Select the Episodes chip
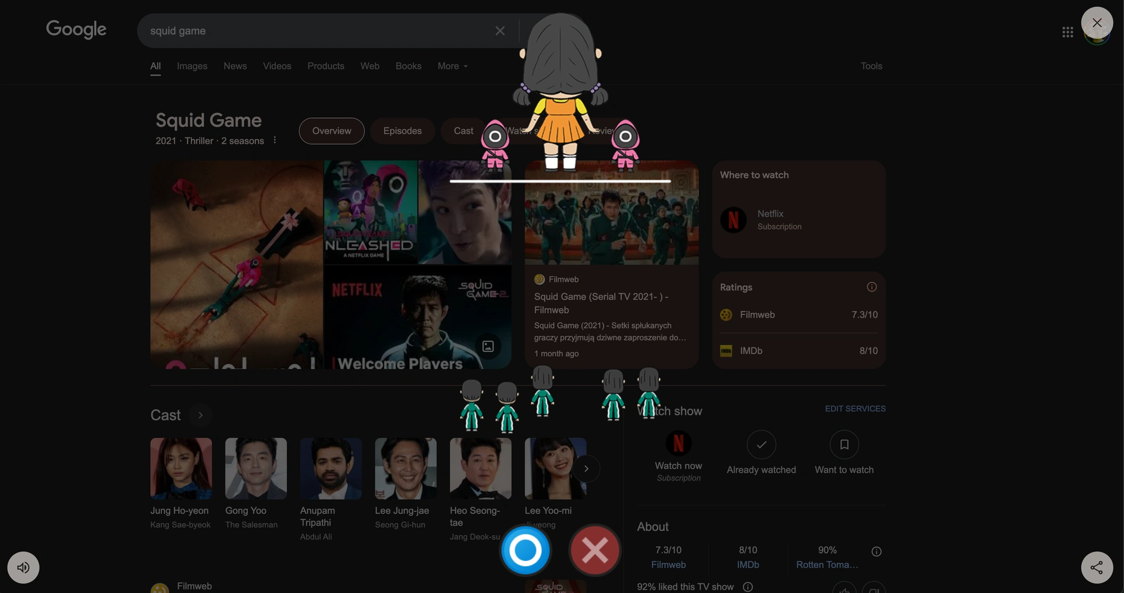This screenshot has width=1124, height=593. 402,131
